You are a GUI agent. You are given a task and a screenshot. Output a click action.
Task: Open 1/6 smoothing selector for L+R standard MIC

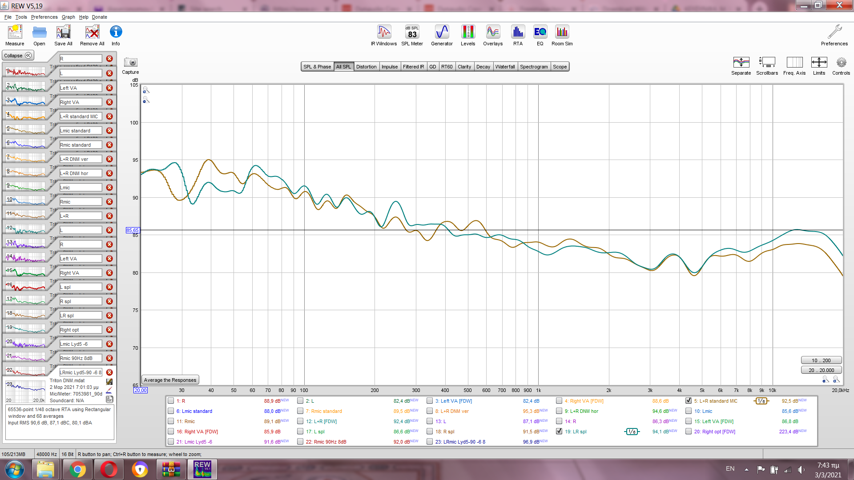(x=761, y=401)
